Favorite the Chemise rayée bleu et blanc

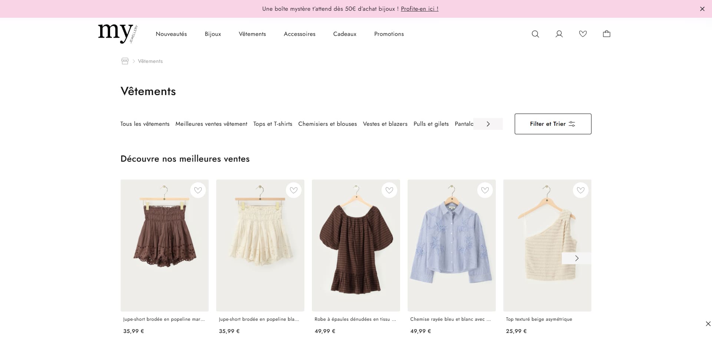[485, 190]
